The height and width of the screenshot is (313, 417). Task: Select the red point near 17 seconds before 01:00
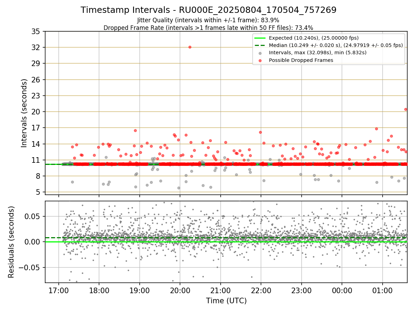coord(376,129)
